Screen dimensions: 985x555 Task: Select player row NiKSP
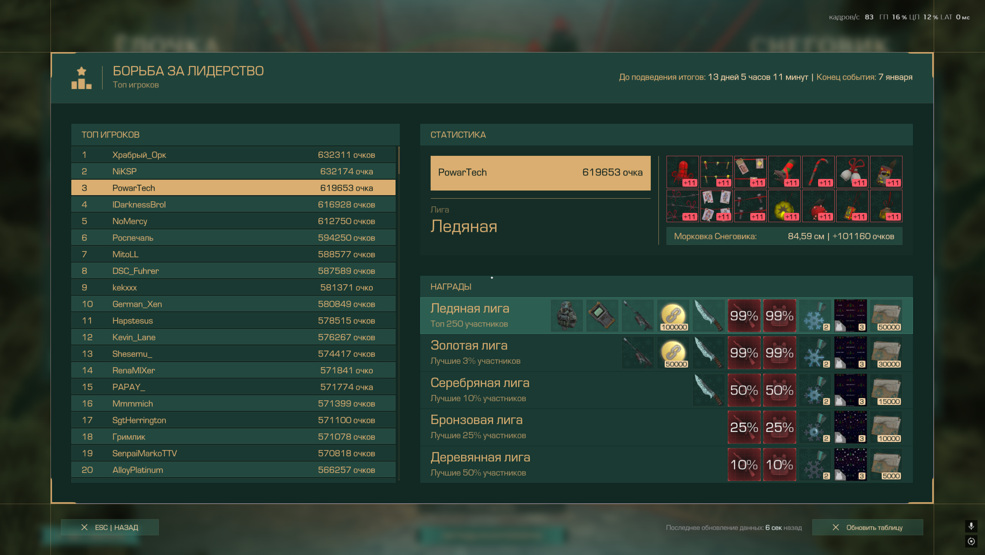pyautogui.click(x=233, y=171)
